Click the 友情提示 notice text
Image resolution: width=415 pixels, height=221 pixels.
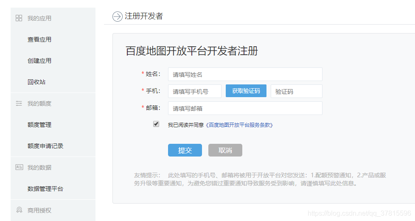pyautogui.click(x=260, y=179)
